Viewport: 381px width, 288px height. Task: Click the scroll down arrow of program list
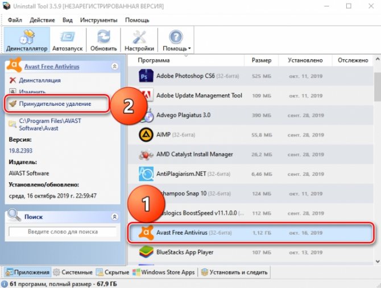coord(378,261)
